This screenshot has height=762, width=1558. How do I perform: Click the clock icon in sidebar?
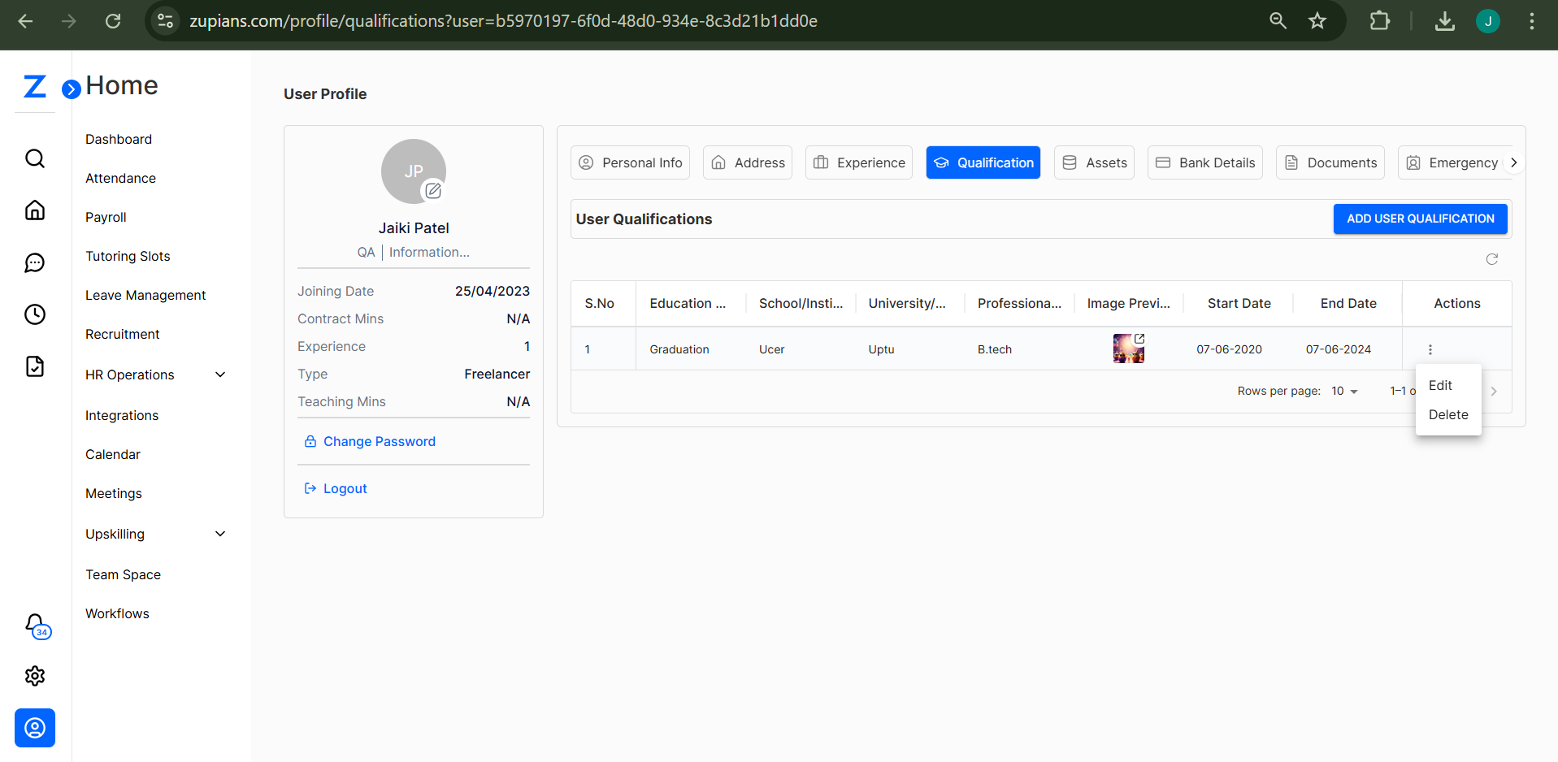click(x=35, y=314)
